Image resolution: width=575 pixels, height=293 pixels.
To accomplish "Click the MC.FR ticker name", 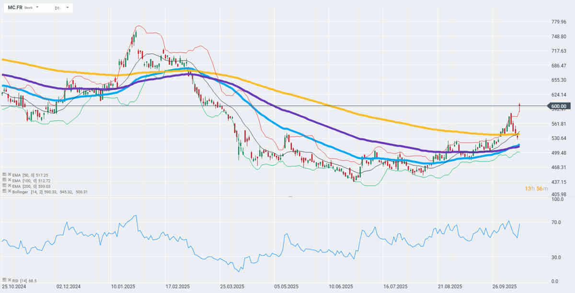I will coord(14,8).
